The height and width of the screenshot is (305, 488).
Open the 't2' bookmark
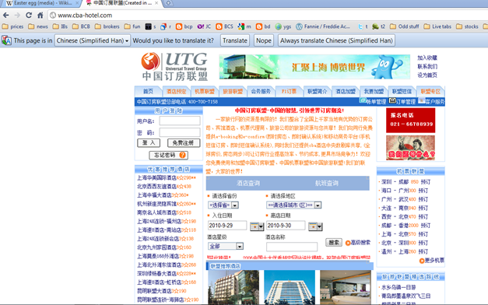tap(379, 26)
